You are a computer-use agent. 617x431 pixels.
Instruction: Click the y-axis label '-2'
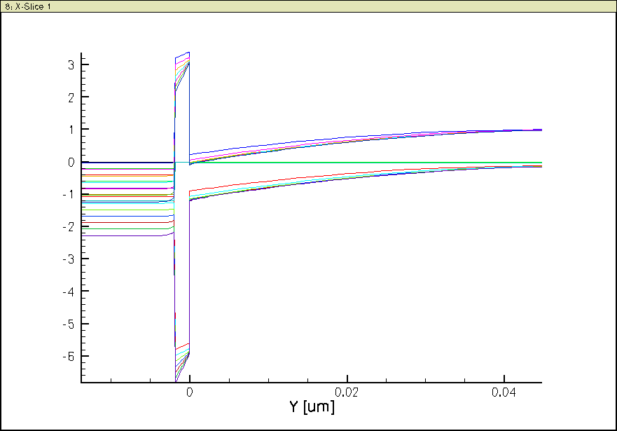69,227
